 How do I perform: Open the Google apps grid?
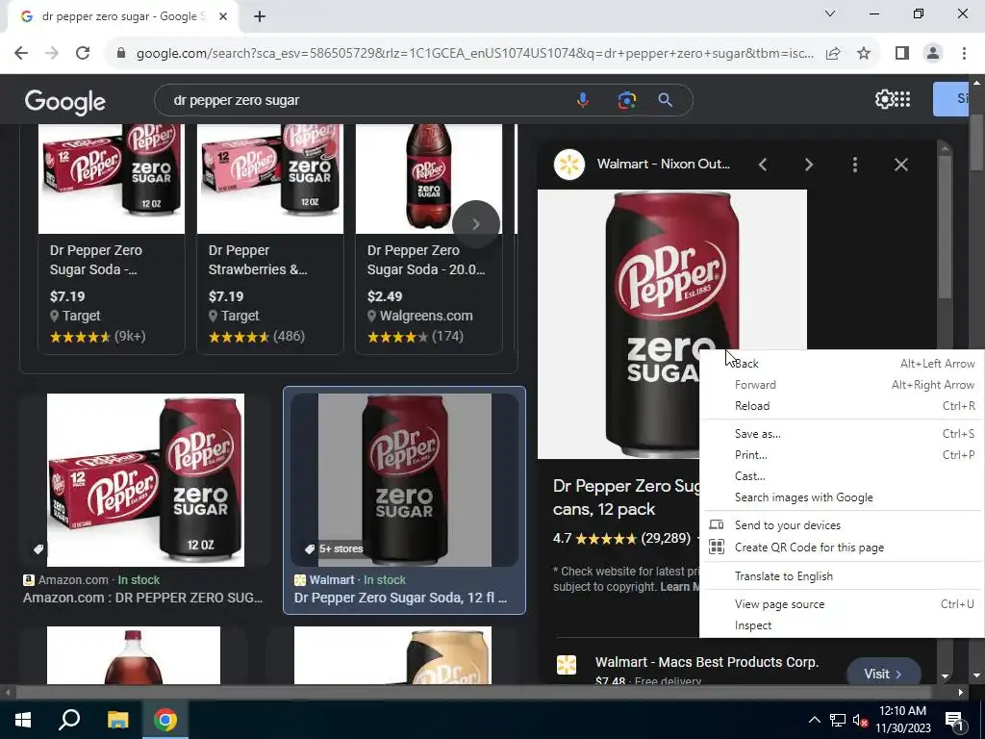click(902, 99)
